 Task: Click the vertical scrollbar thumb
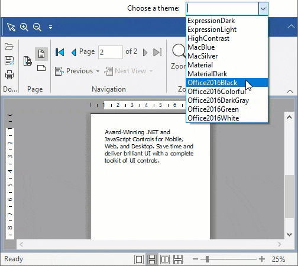pyautogui.click(x=289, y=196)
